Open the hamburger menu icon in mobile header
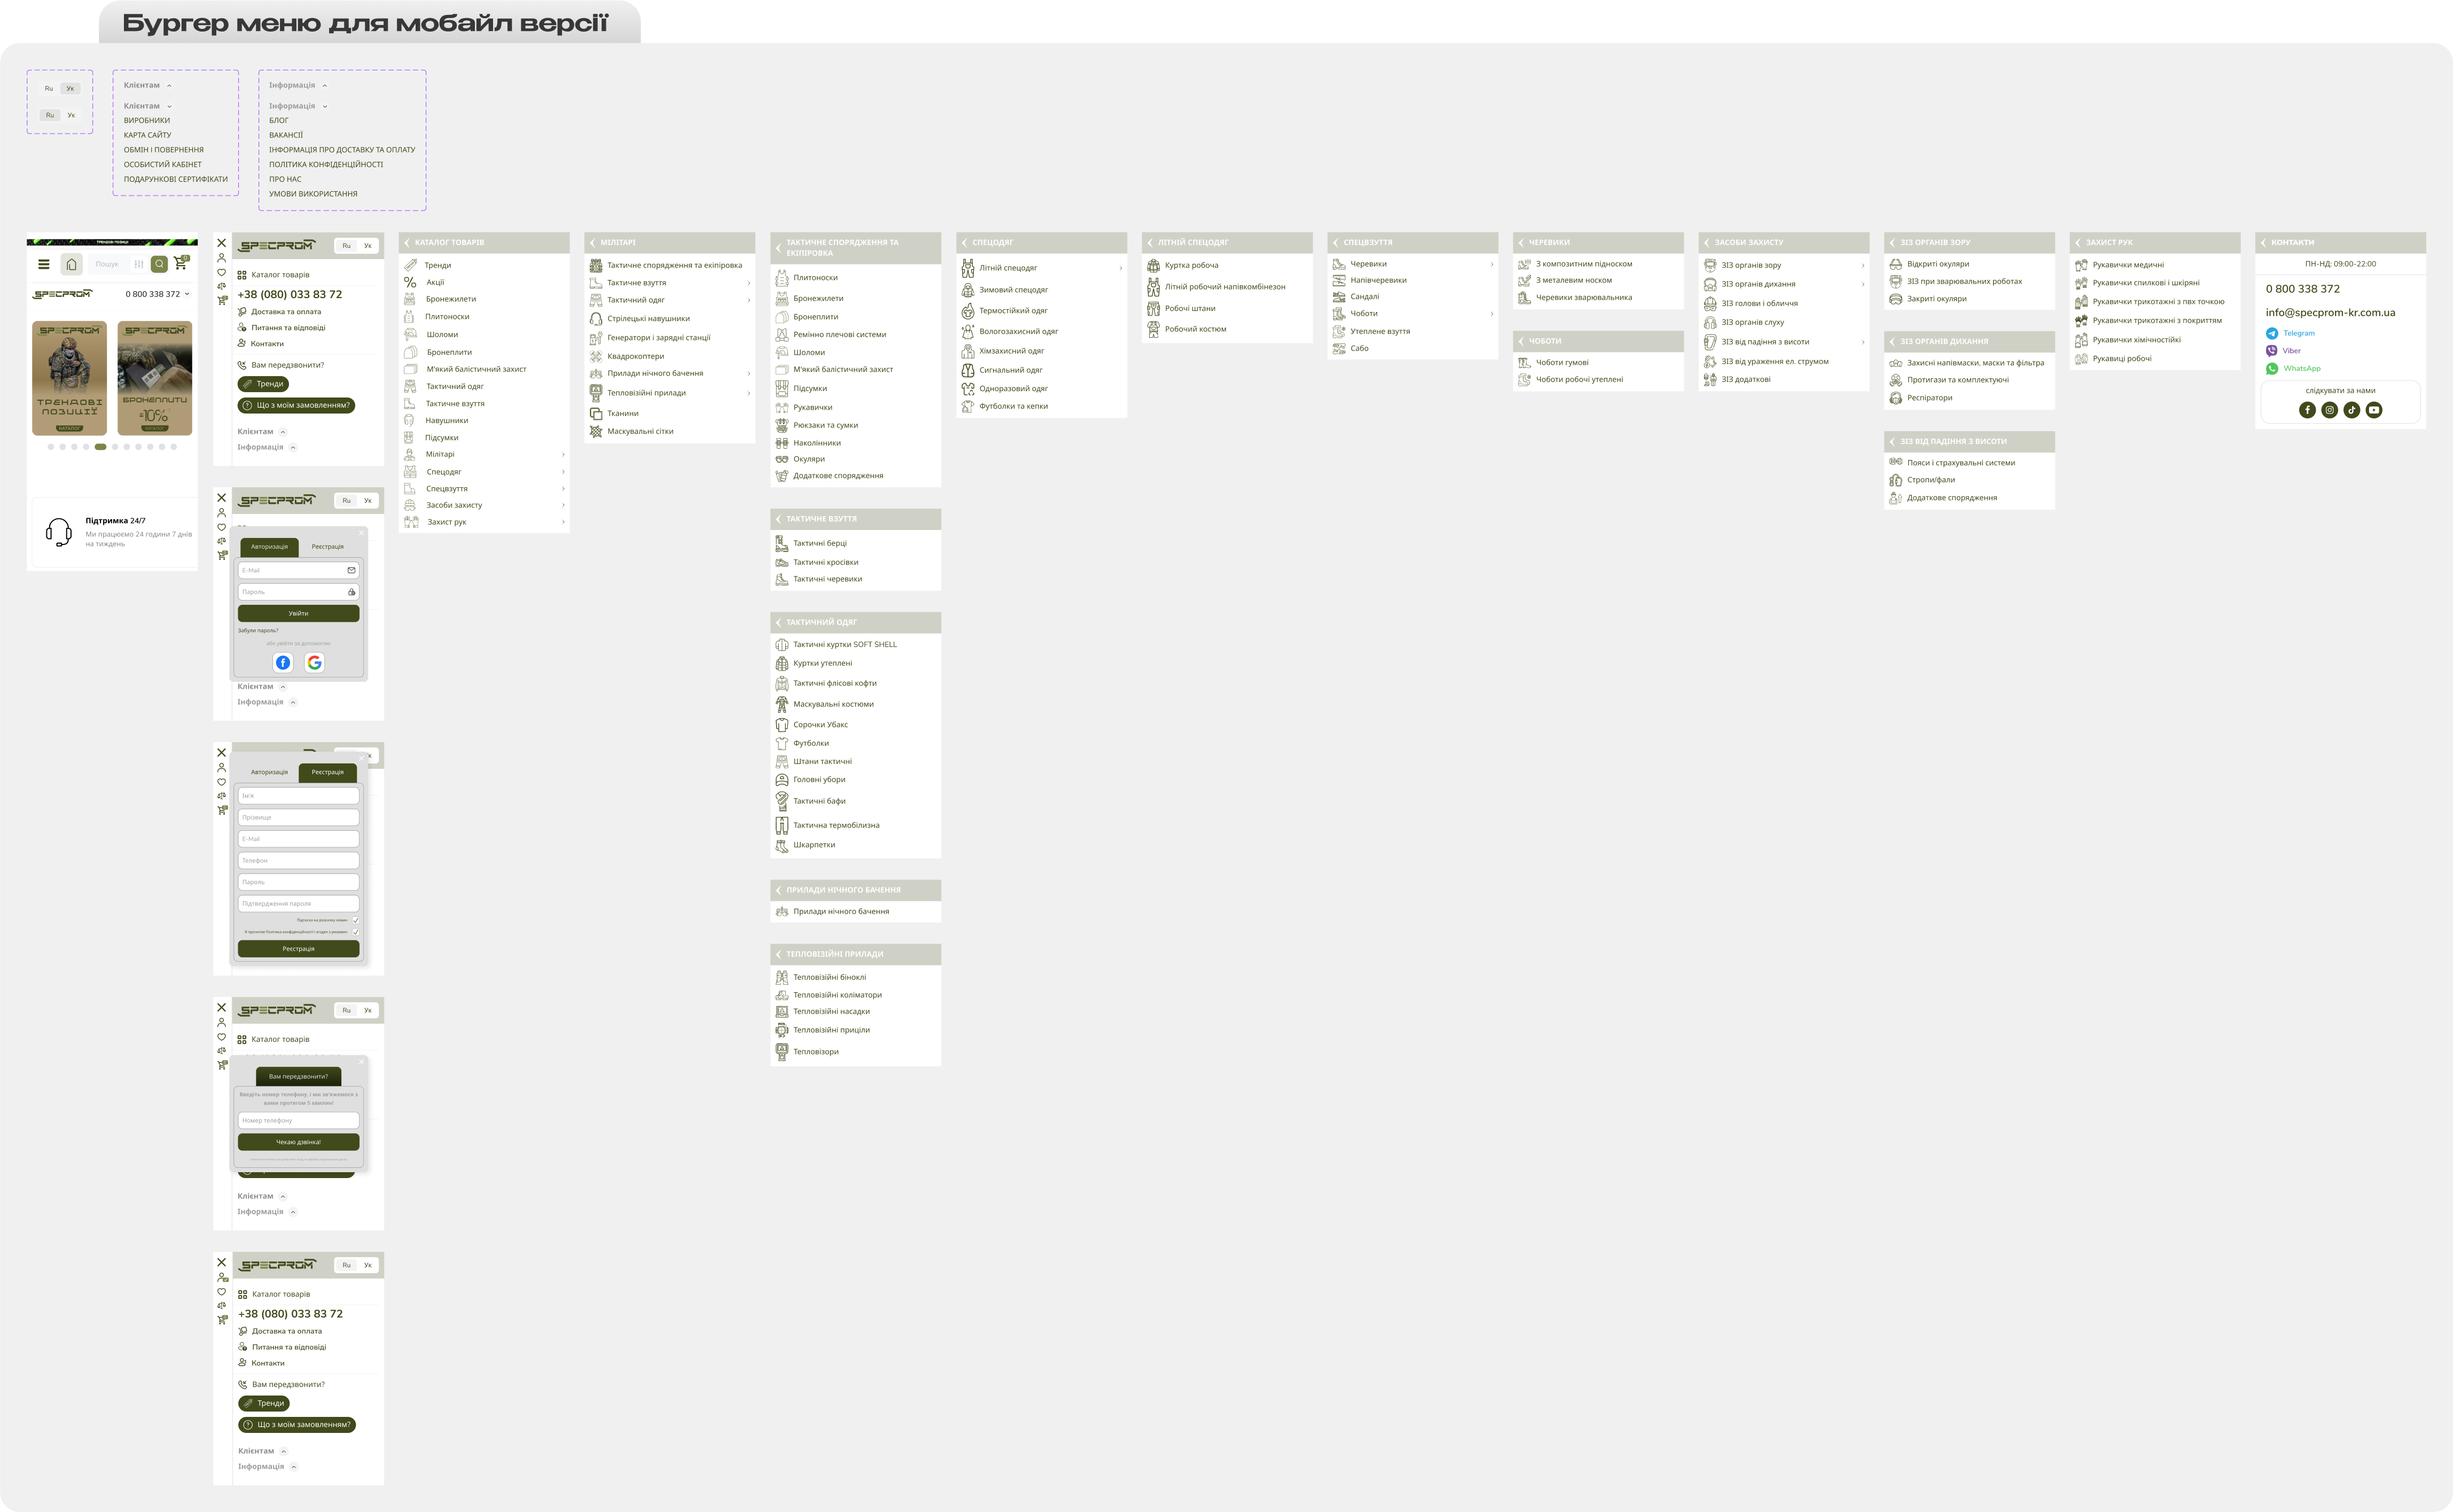The height and width of the screenshot is (1512, 2453). coord(43,264)
